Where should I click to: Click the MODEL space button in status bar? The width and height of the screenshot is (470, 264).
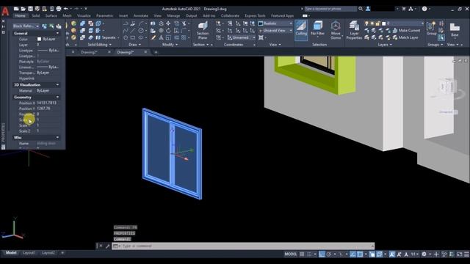click(x=291, y=254)
